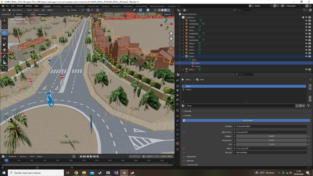Open the Render properties tab
313x176 pixels.
(178, 86)
